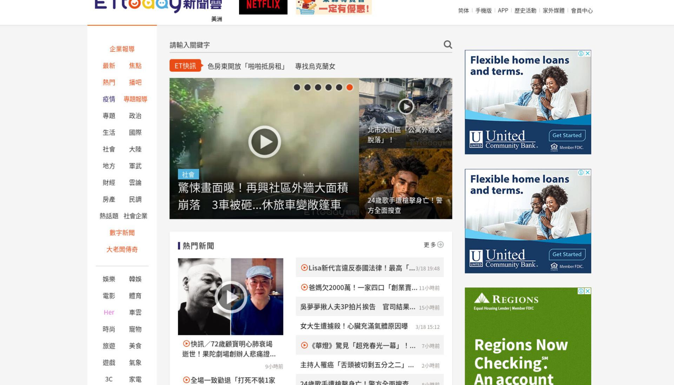Open 娛樂 category
This screenshot has width=674, height=385.
tap(109, 279)
